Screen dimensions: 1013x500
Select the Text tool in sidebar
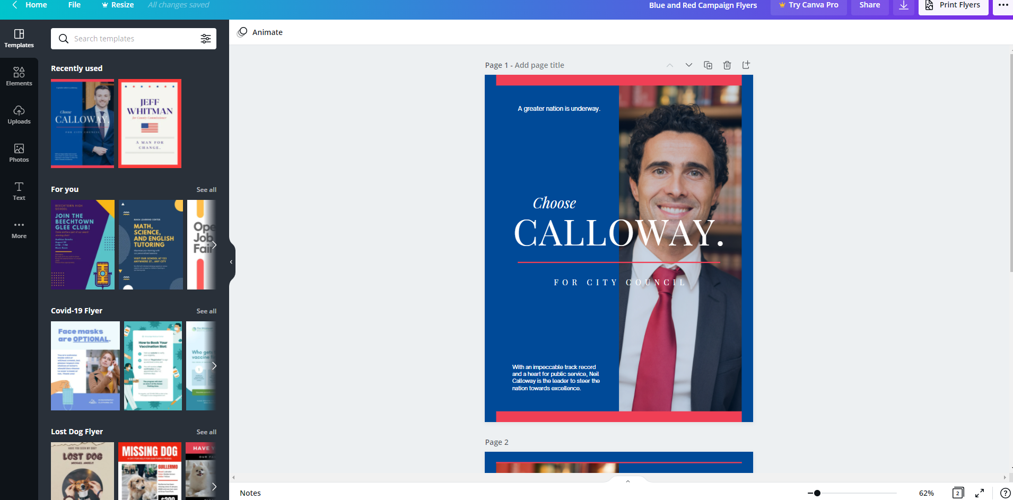point(19,191)
